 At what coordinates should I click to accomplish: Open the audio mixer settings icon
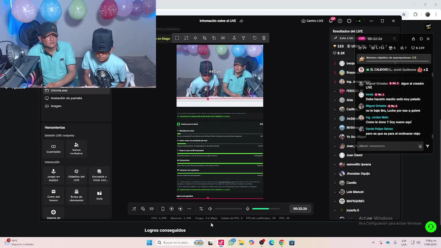(x=201, y=209)
